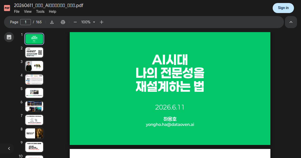
Task: Click the thumbnail view image icon in sidebar
Action: (9, 37)
